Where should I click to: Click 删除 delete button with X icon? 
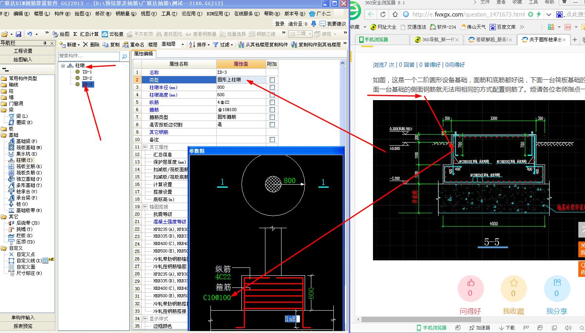click(x=91, y=45)
